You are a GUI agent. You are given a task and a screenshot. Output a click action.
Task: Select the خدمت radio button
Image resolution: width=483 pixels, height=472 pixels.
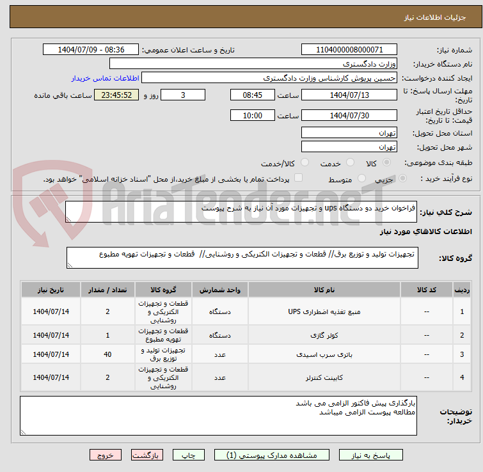pyautogui.click(x=350, y=162)
